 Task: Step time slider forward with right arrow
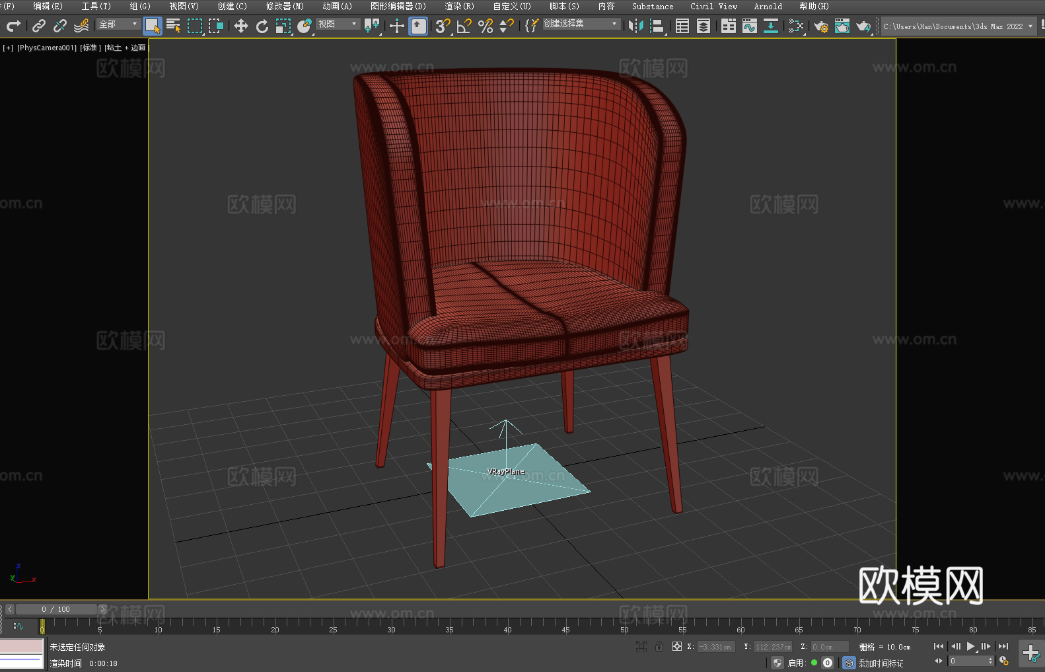[102, 609]
